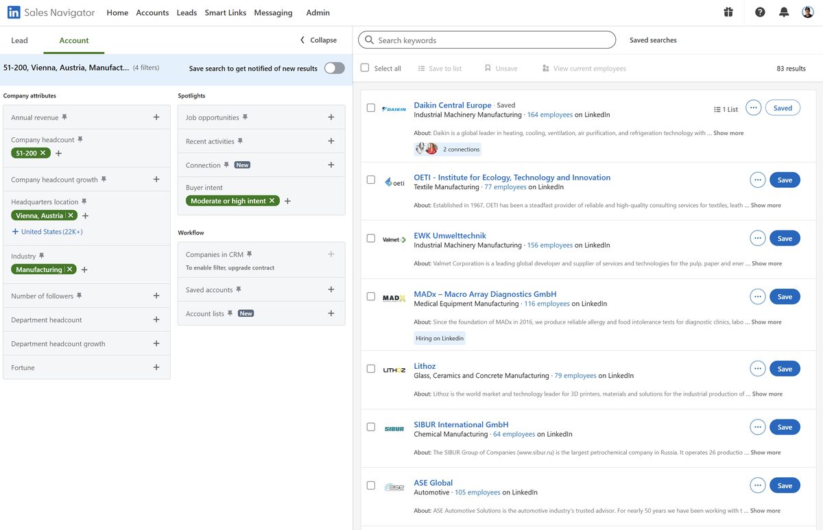This screenshot has width=823, height=530.
Task: Open the gift promotions icon
Action: (728, 12)
